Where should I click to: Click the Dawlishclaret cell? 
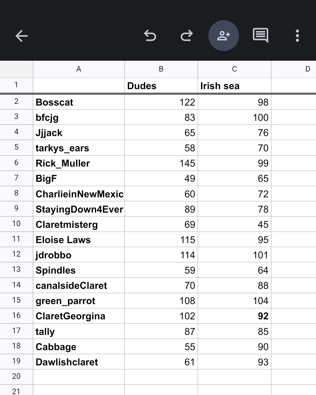tap(79, 362)
